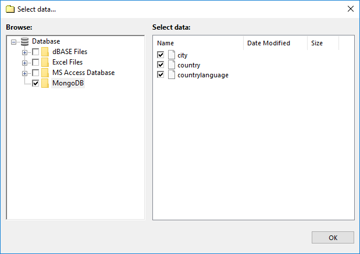The image size is (360, 254).
Task: Collapse the Database tree node
Action: [14, 42]
